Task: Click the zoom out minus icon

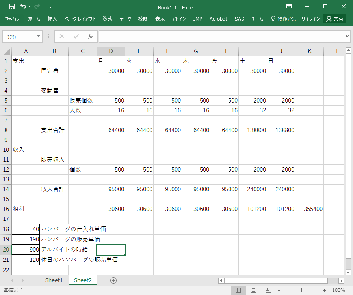Action: [x=279, y=290]
